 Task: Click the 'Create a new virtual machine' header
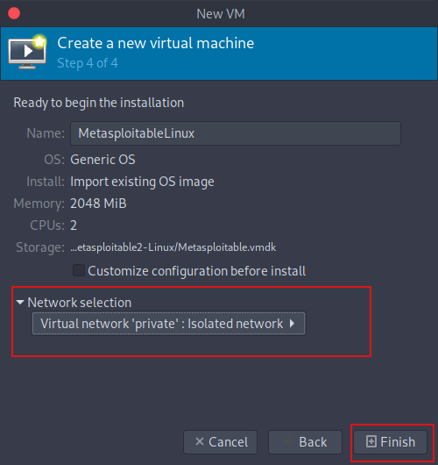156,43
